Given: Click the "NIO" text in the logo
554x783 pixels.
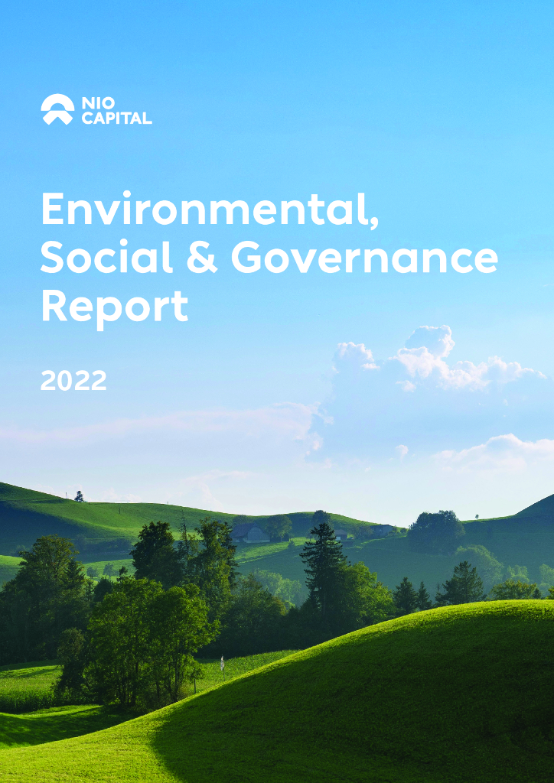Looking at the screenshot, I should [96, 102].
